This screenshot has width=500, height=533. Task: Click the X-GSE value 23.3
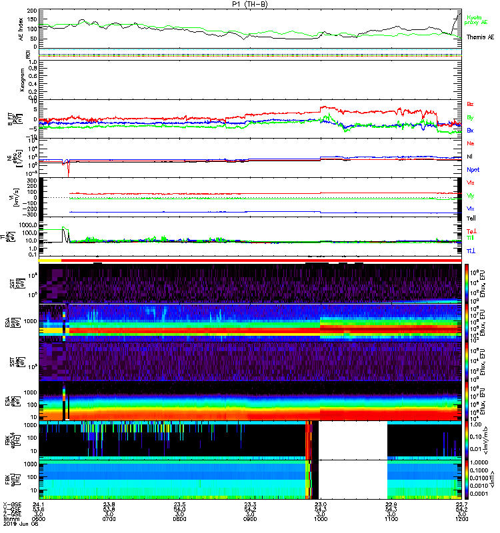click(251, 504)
